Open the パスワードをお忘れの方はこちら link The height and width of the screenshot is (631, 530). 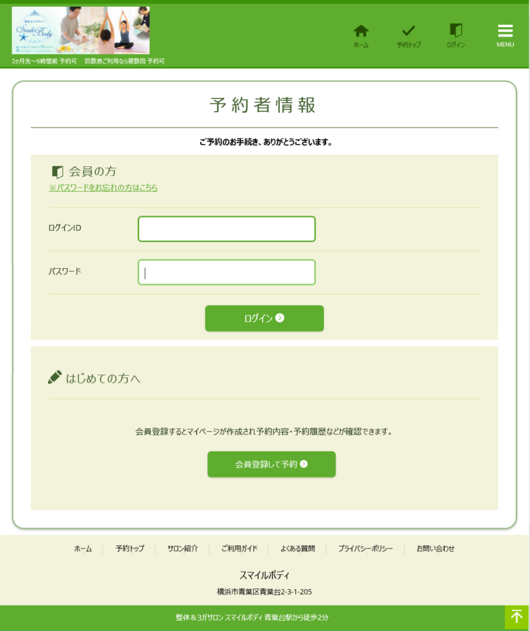pos(103,188)
